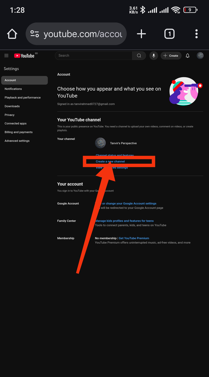Click Create a new channel link
Image resolution: width=209 pixels, height=377 pixels.
tap(110, 162)
